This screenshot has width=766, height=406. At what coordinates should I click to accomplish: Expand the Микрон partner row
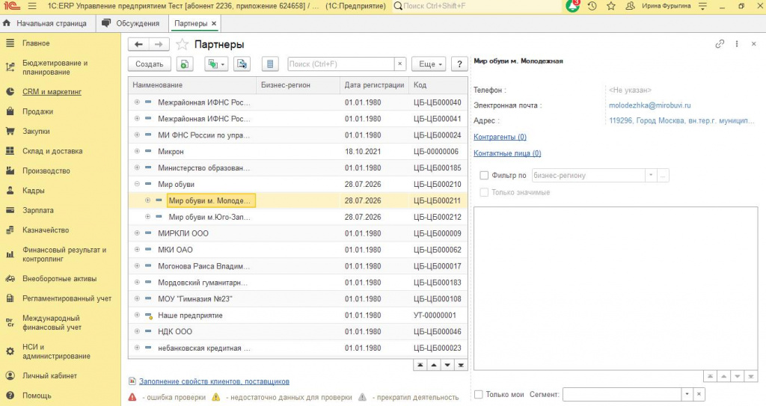coord(137,152)
